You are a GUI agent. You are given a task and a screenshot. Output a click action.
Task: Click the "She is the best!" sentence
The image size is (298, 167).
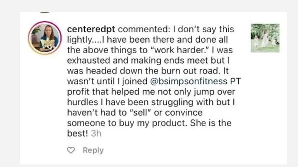point(149,128)
